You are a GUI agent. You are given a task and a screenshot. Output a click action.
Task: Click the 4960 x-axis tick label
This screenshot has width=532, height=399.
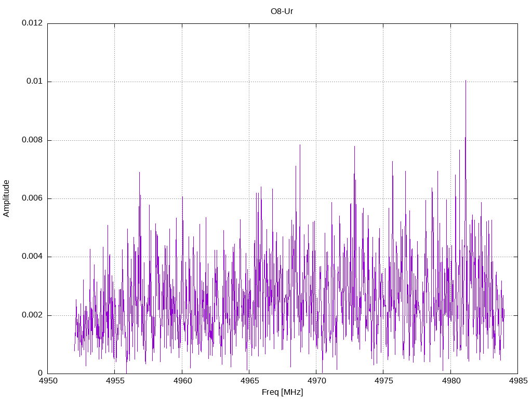click(x=182, y=381)
